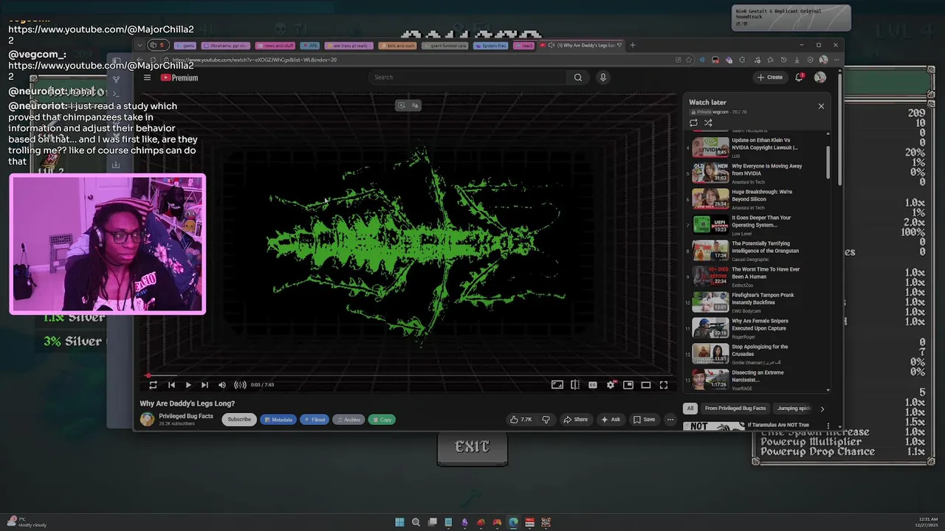
Task: Toggle closed captions
Action: click(x=592, y=385)
